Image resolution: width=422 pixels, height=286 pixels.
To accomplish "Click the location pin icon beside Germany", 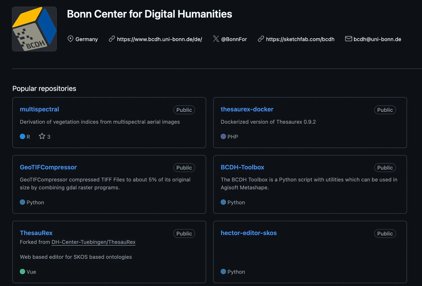I will point(70,39).
